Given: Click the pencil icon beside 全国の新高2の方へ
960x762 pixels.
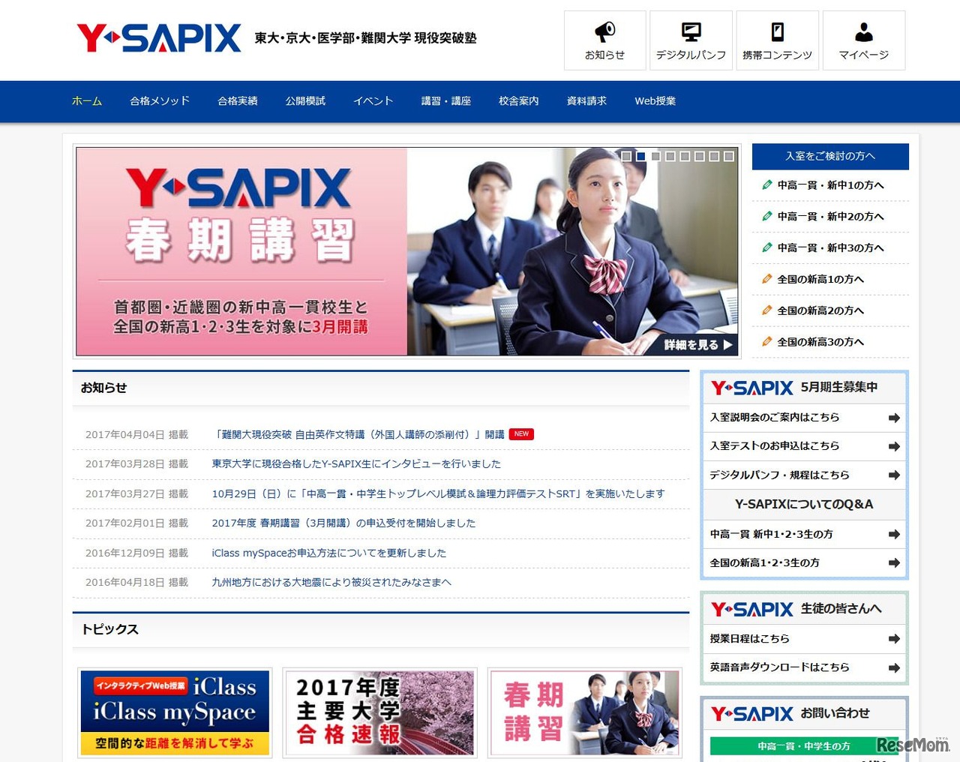Looking at the screenshot, I should [x=766, y=310].
